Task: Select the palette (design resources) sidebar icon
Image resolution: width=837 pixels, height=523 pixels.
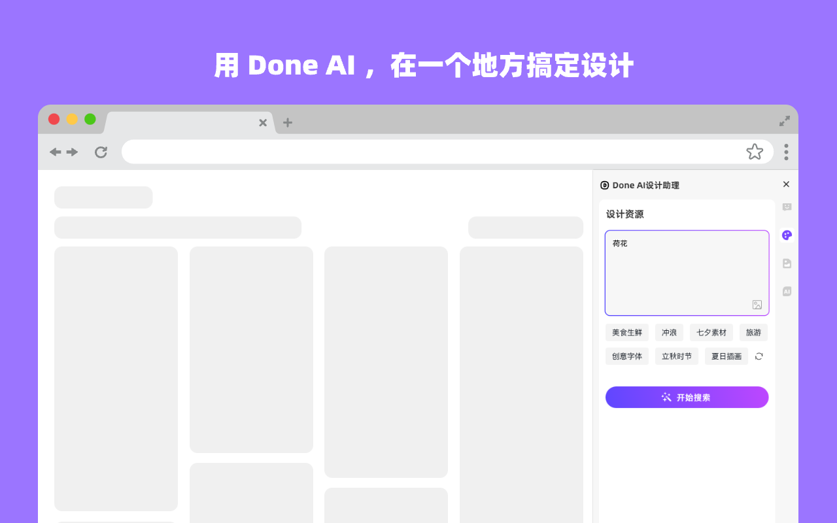Action: (x=787, y=235)
